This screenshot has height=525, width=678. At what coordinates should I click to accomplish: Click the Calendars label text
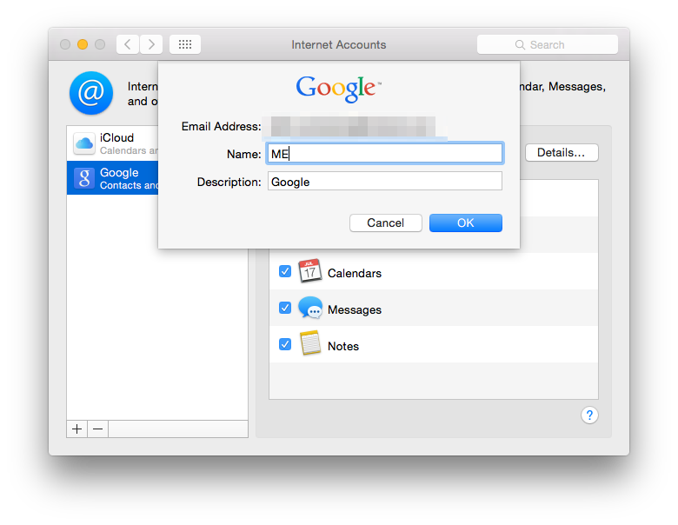[x=355, y=273]
